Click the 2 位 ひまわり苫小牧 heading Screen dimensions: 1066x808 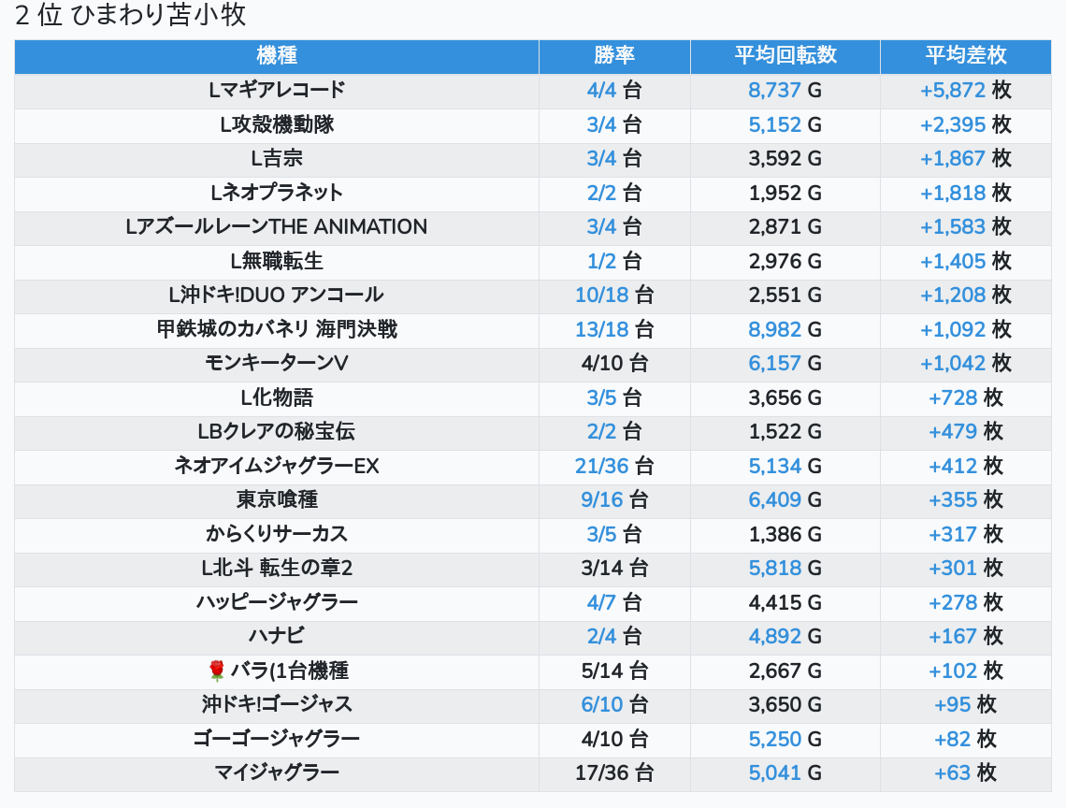pos(131,16)
